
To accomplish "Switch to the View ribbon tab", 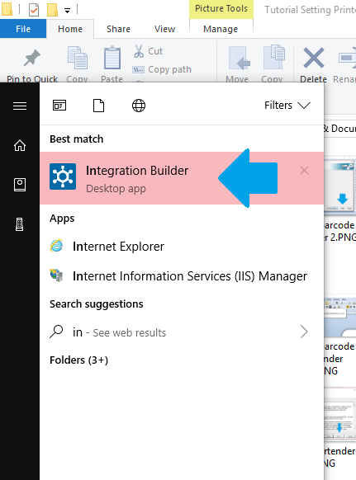I will click(x=164, y=29).
